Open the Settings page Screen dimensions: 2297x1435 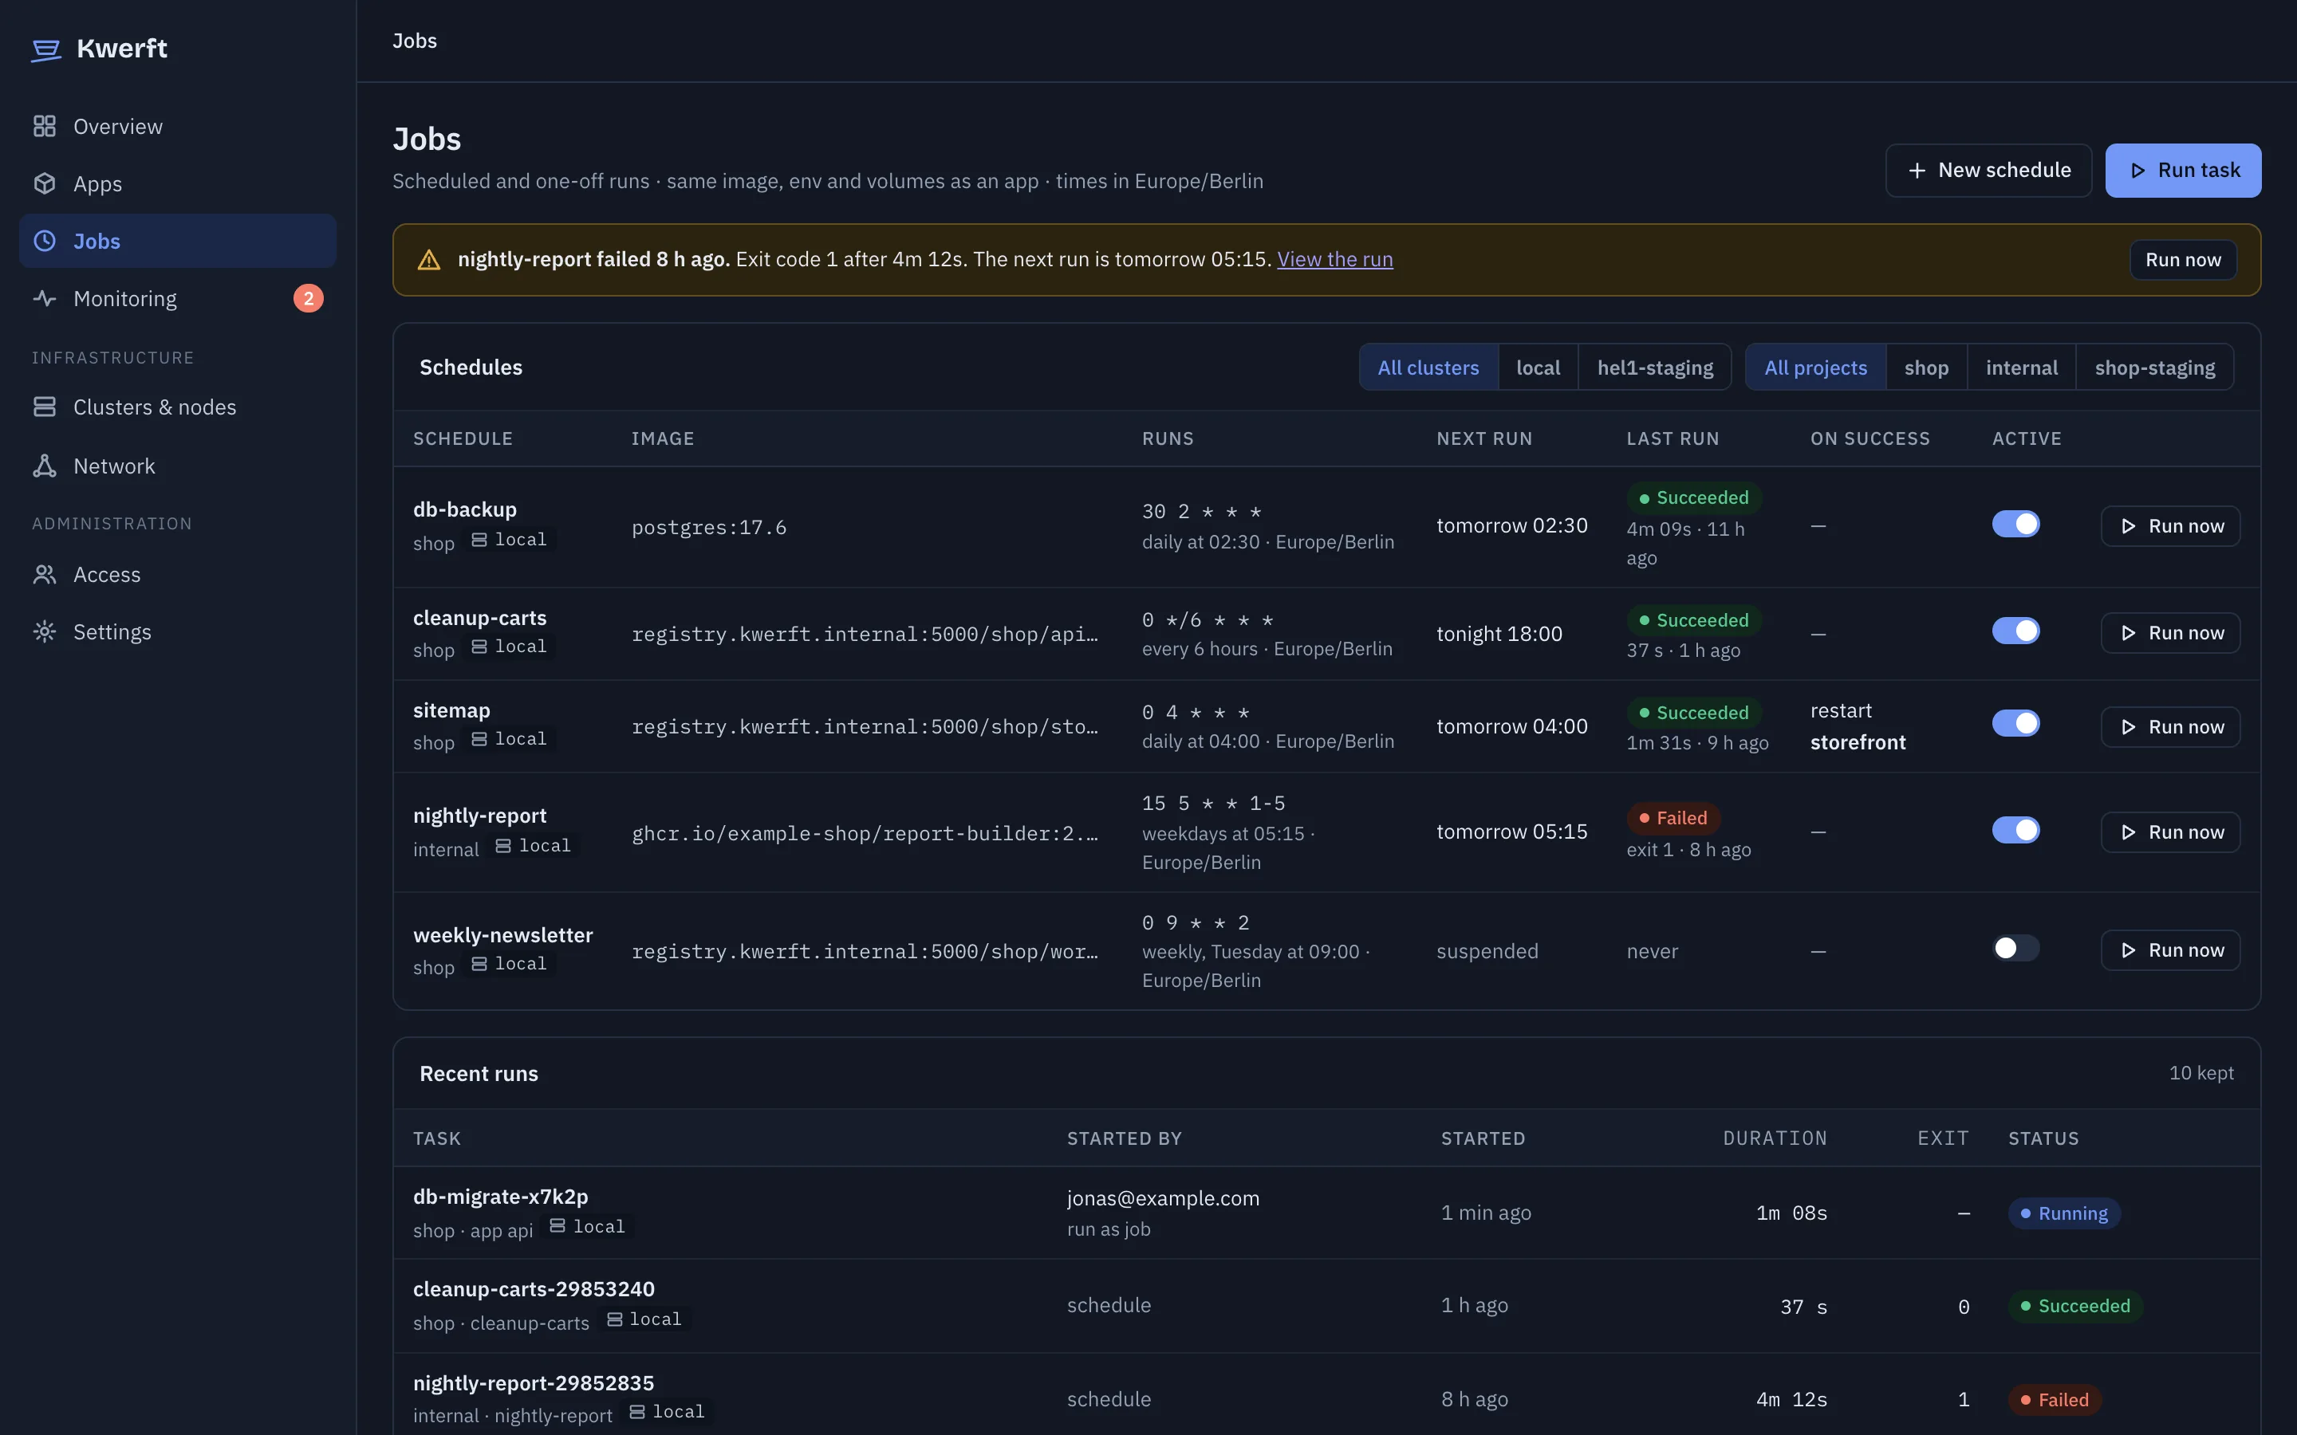tap(178, 632)
